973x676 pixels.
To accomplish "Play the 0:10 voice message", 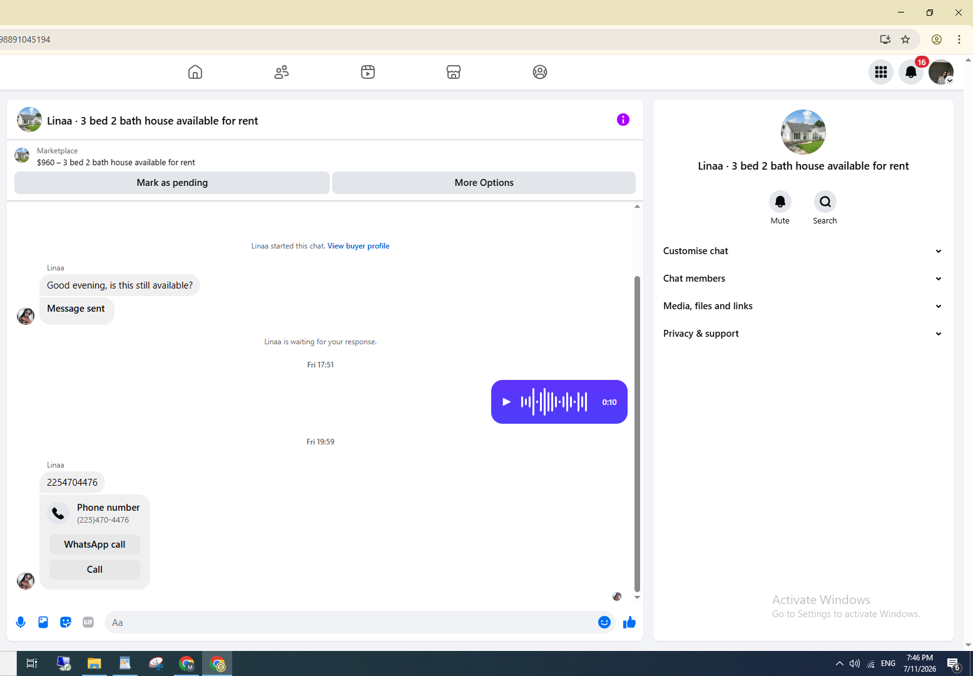I will coord(507,402).
